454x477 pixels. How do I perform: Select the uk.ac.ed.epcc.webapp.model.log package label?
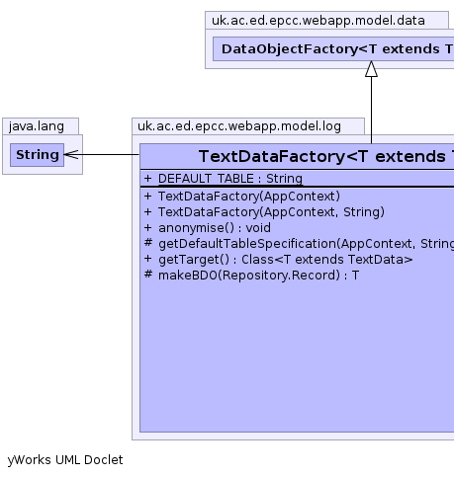click(239, 126)
